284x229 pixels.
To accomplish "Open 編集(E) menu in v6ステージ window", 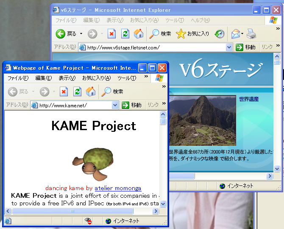I will [x=92, y=20].
